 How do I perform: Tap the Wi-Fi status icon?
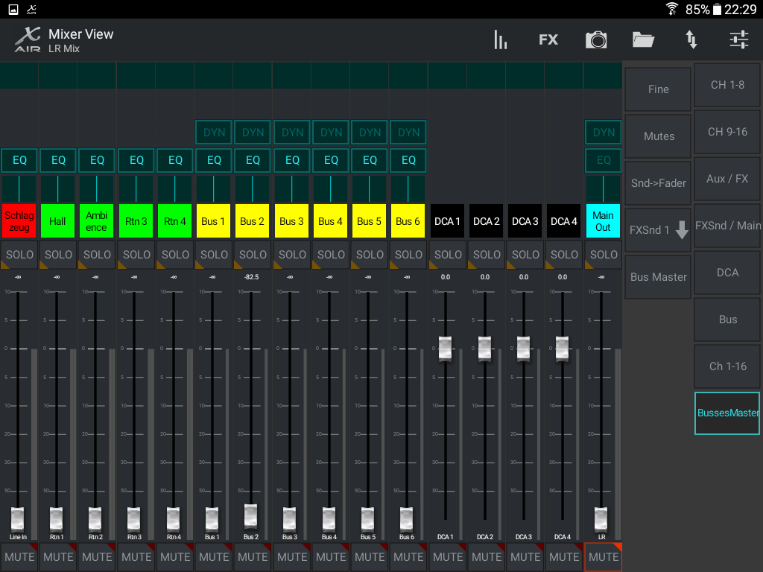[x=672, y=9]
